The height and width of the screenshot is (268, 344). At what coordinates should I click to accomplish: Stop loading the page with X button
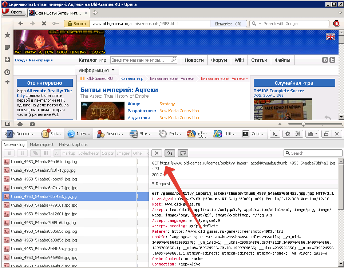pos(44,24)
